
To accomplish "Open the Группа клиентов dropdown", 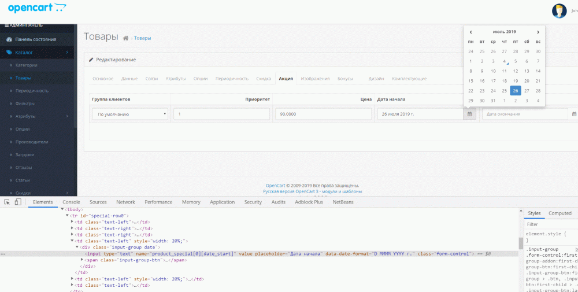I will (x=130, y=114).
